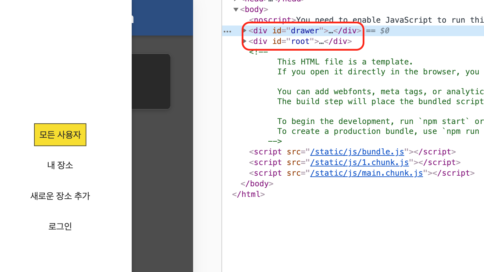Click comment line starting "To begin the development"
Image resolution: width=484 pixels, height=272 pixels.
tap(380, 121)
